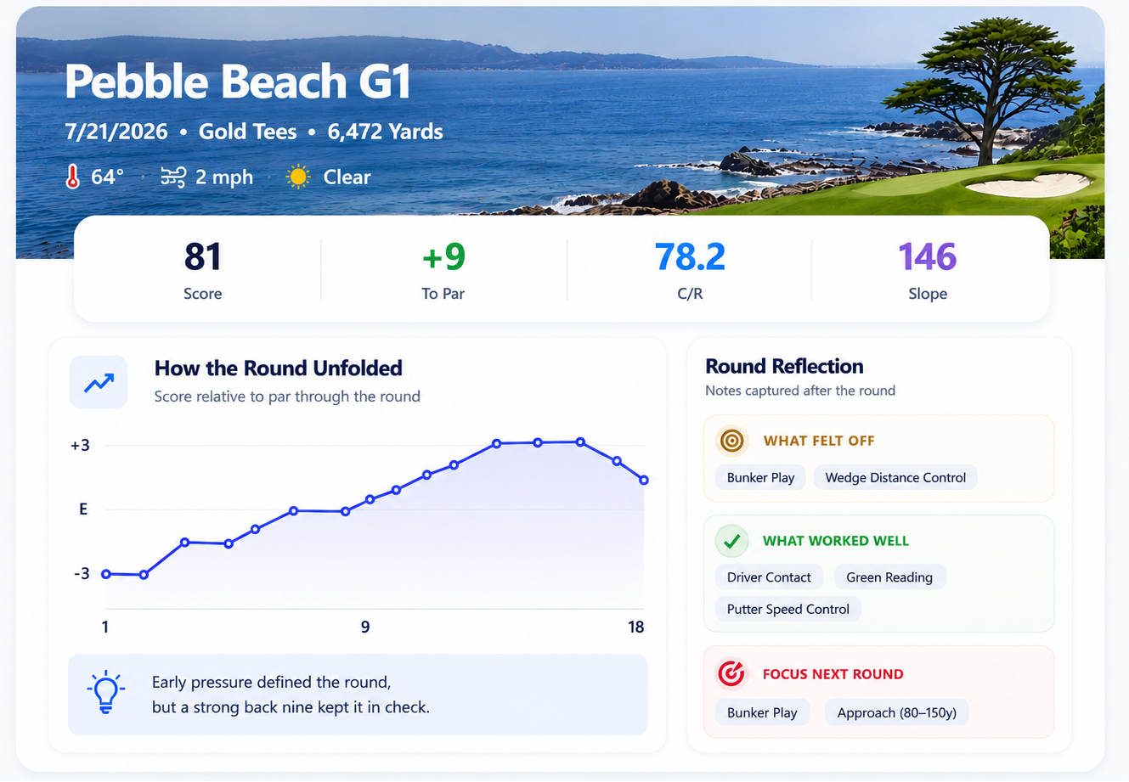Click the wind speed icon

pos(173,177)
